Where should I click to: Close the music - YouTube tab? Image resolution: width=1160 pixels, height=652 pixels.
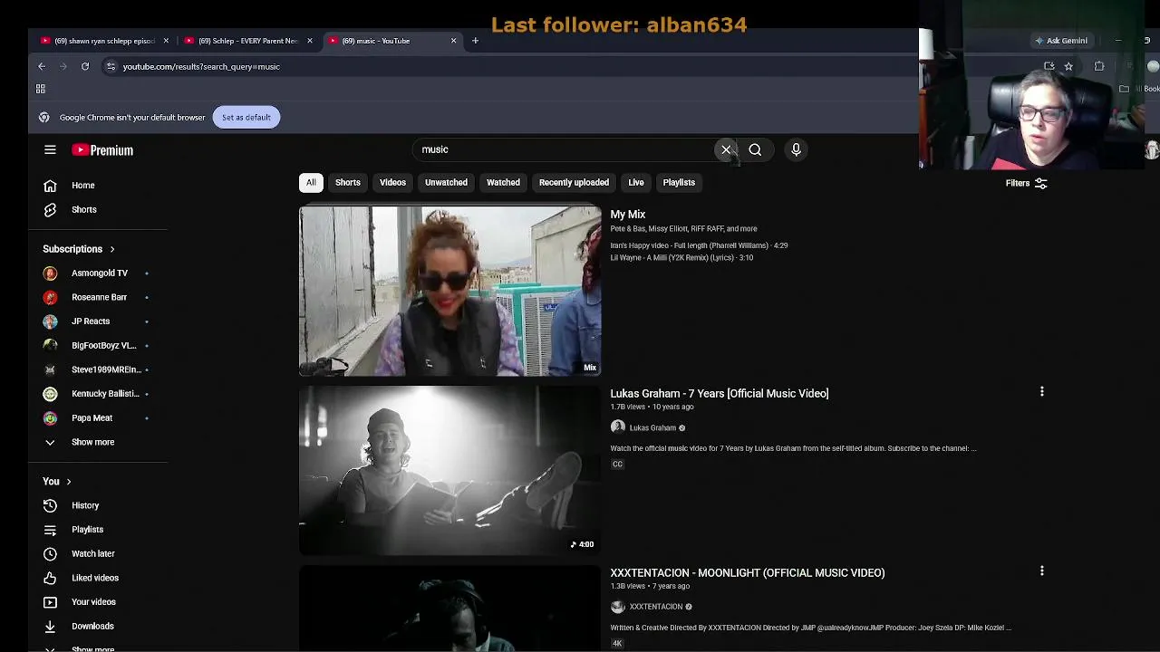454,41
